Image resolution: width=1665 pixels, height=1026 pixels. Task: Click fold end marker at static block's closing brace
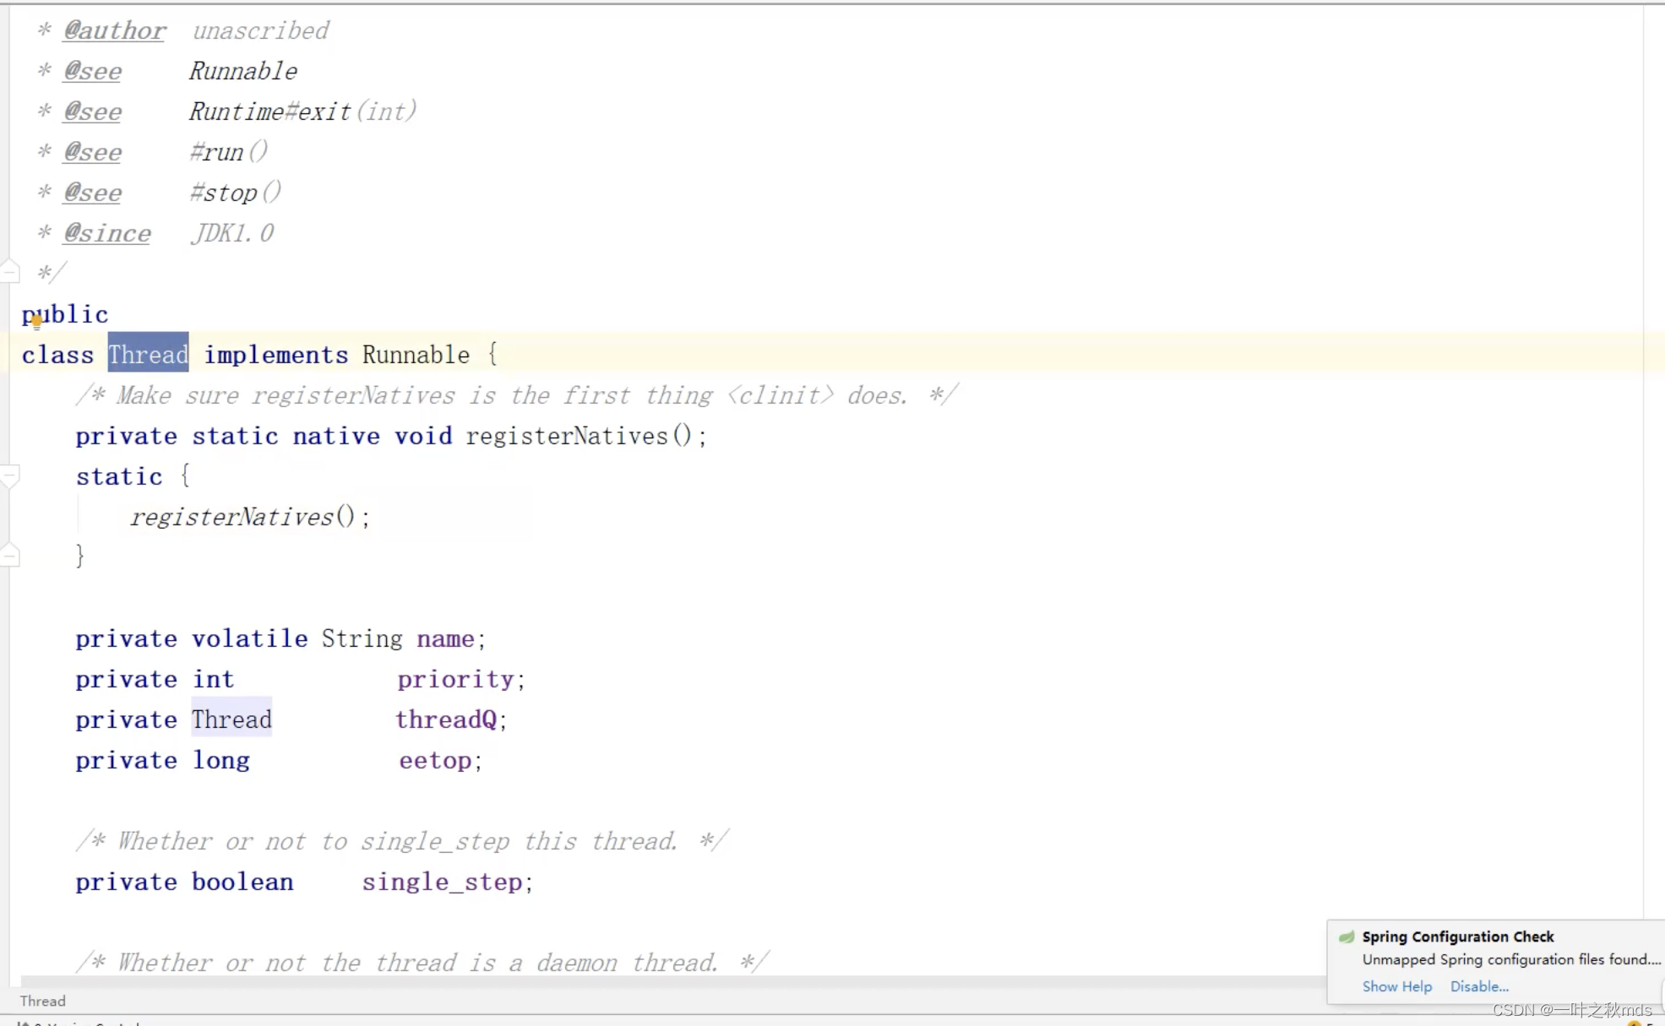point(10,556)
